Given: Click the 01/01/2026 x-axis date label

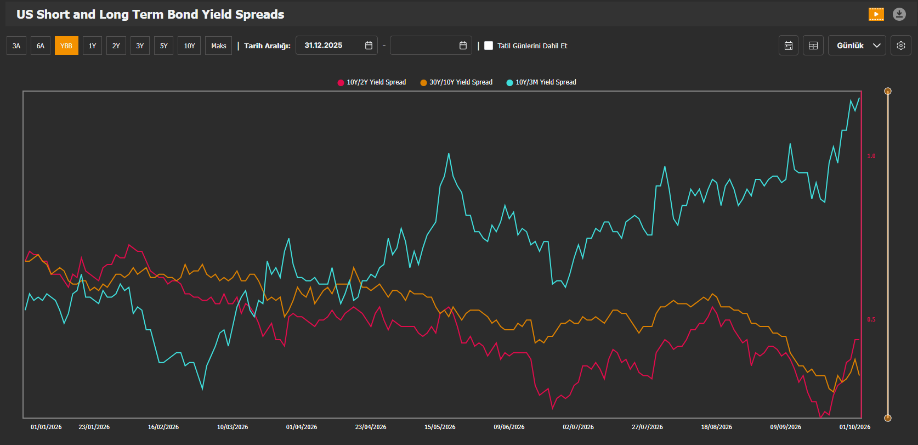Looking at the screenshot, I should click(46, 427).
